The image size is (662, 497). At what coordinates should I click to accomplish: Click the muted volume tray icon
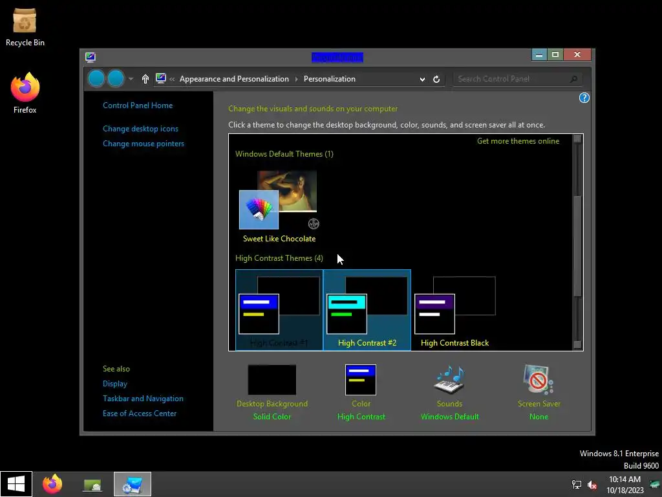tap(592, 484)
